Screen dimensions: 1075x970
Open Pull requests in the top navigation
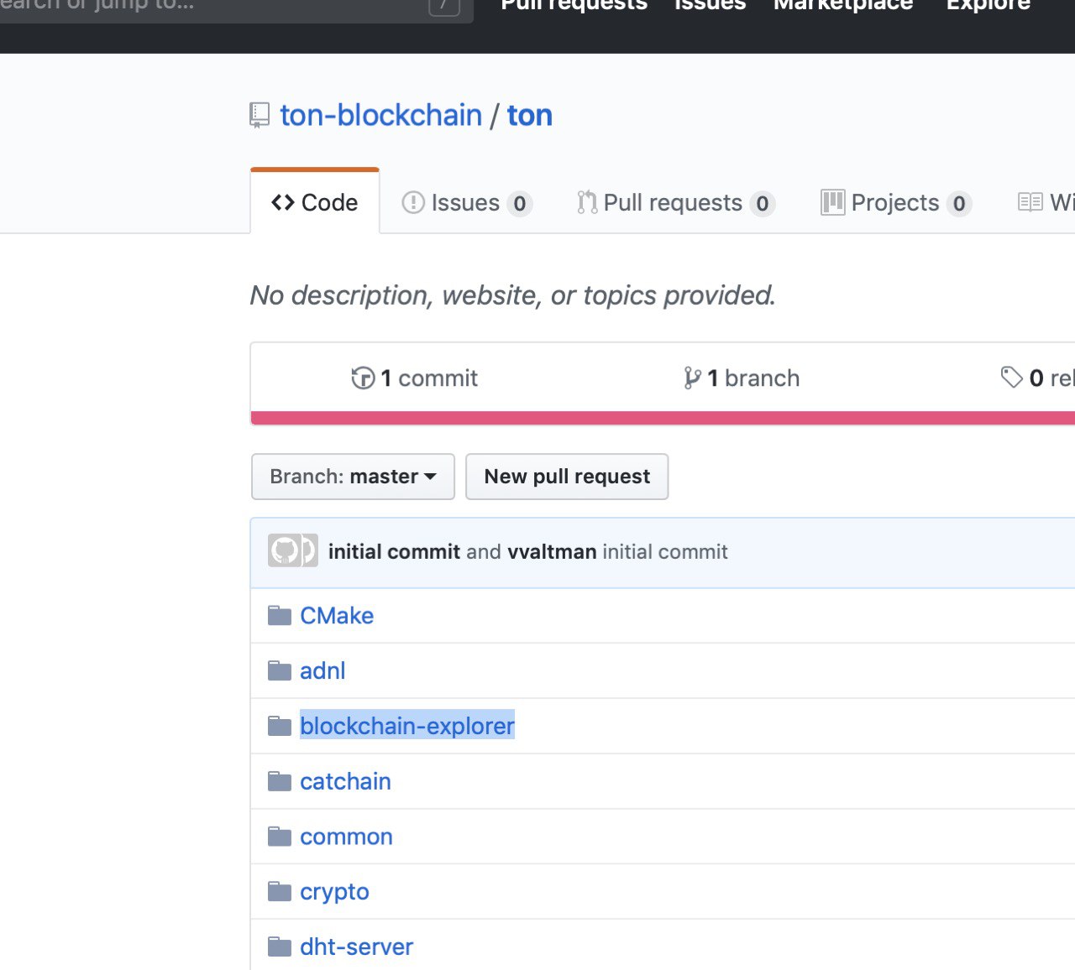[x=574, y=6]
